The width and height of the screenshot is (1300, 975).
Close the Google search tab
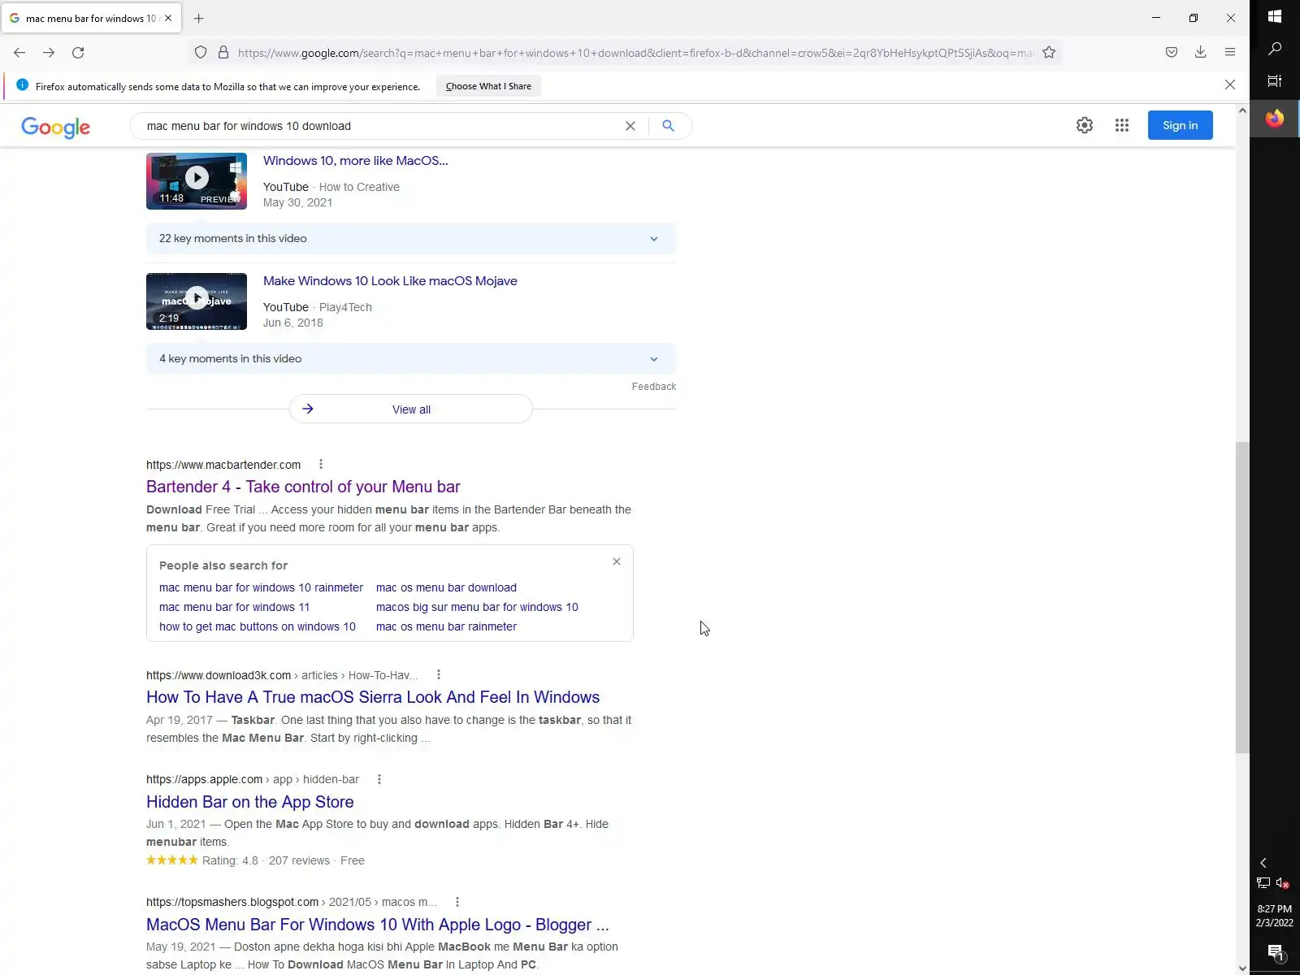tap(168, 18)
